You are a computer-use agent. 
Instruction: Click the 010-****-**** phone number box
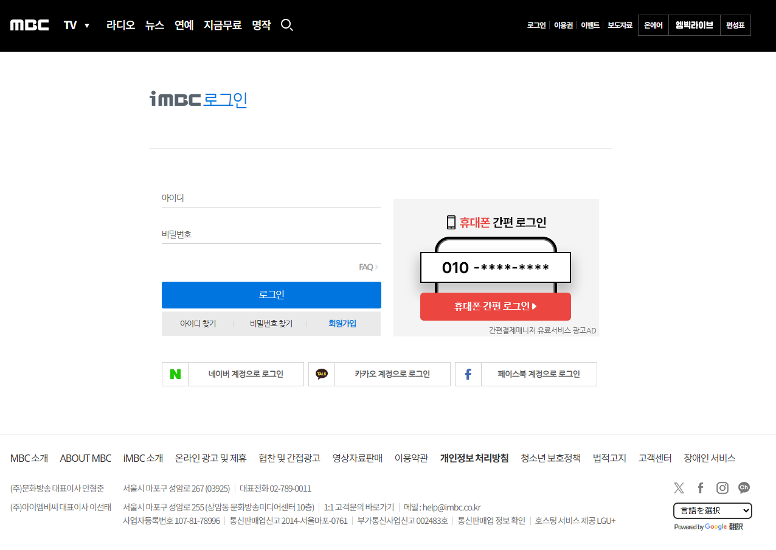[496, 268]
